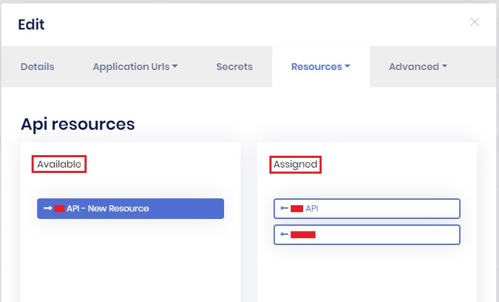Image resolution: width=499 pixels, height=302 pixels.
Task: Click the Edit dialog title
Action: pyautogui.click(x=31, y=25)
